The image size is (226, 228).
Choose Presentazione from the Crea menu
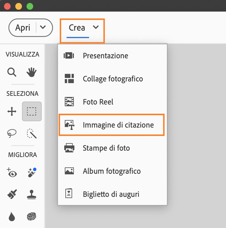[105, 56]
